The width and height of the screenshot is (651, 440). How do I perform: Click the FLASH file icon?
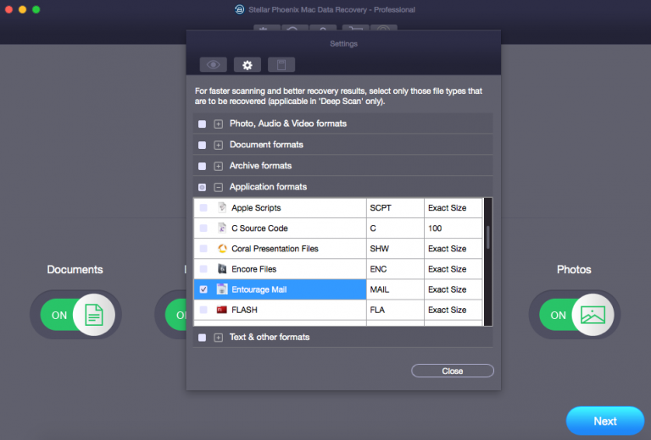(x=222, y=310)
